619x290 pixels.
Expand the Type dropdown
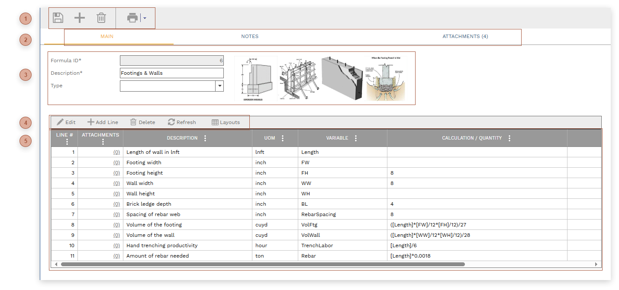pyautogui.click(x=219, y=86)
